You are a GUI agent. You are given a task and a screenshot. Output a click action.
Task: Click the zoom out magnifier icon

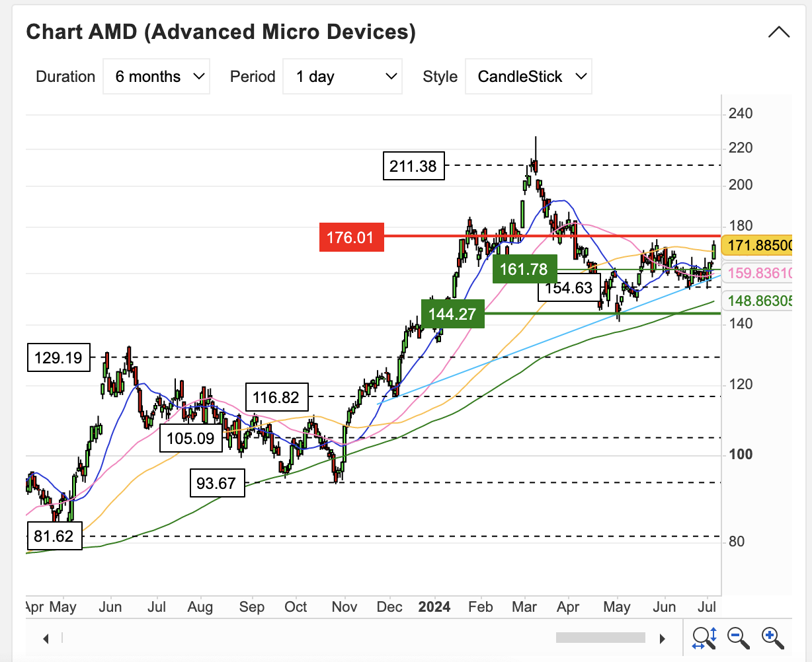(x=739, y=638)
